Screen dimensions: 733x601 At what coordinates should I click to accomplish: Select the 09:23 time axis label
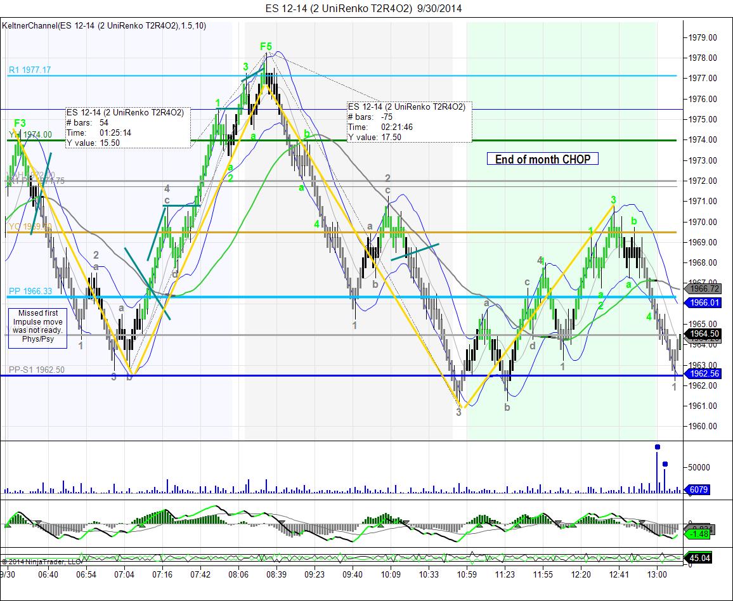(315, 574)
